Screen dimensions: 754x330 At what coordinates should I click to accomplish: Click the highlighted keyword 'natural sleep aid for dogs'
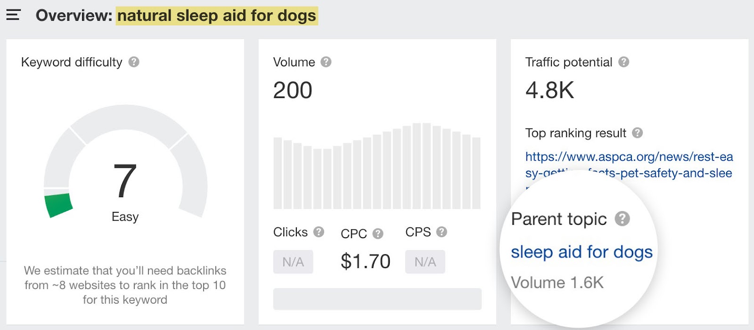coord(217,16)
